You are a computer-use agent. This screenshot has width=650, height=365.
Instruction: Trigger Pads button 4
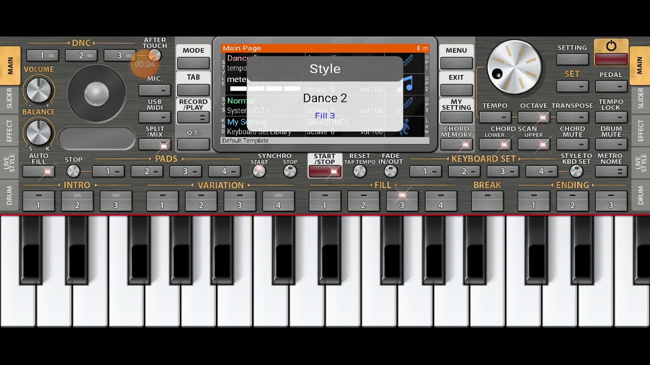click(224, 171)
